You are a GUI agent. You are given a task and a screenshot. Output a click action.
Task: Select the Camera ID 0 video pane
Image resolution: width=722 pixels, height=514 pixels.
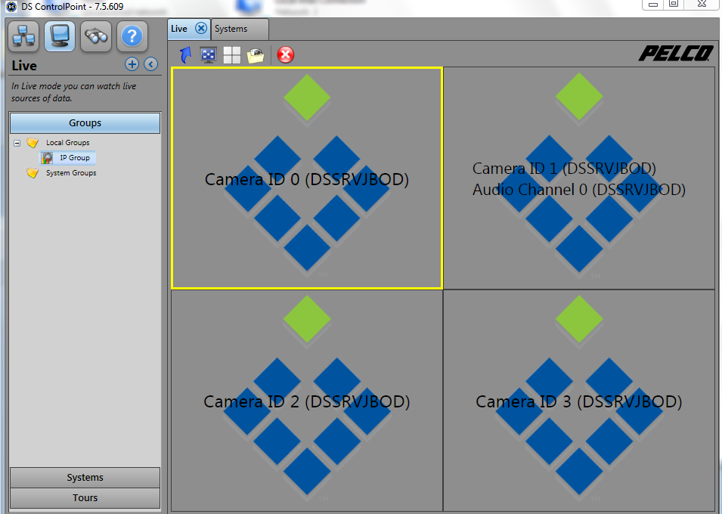coord(307,178)
